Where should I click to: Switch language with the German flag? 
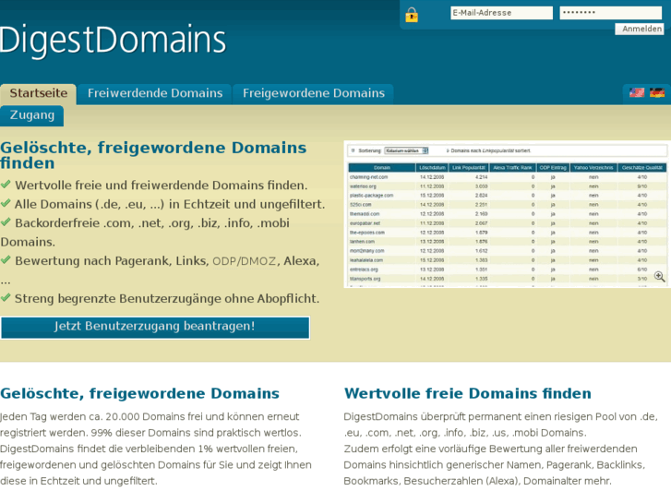(x=657, y=92)
